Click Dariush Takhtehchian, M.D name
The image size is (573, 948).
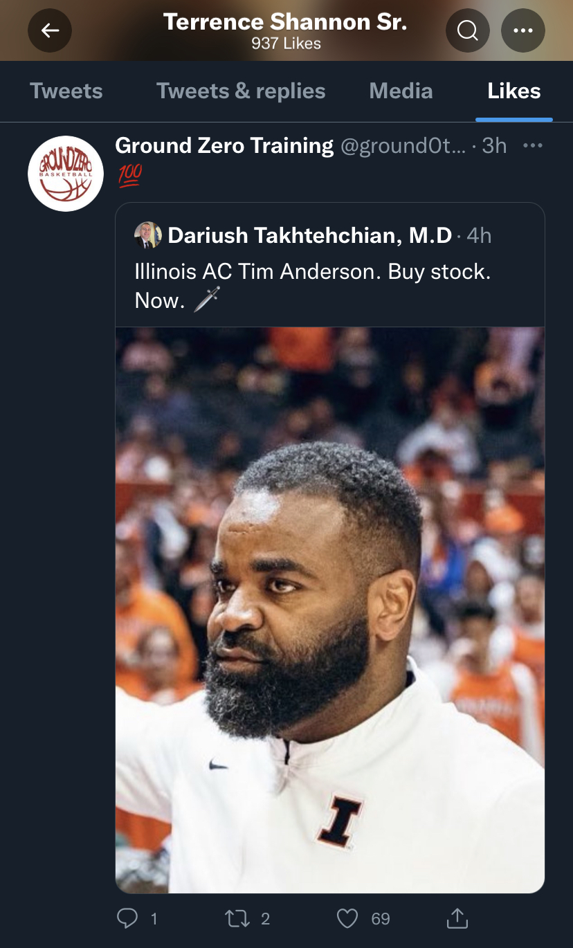(x=309, y=235)
